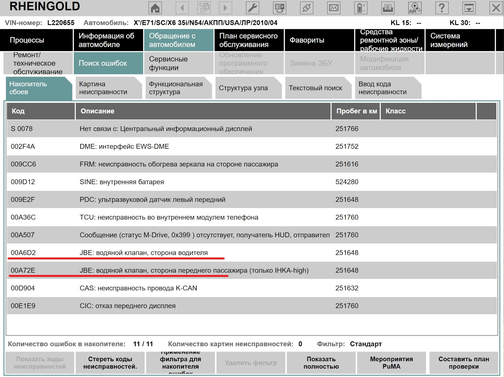Click the apply fault memory filter button

181,363
